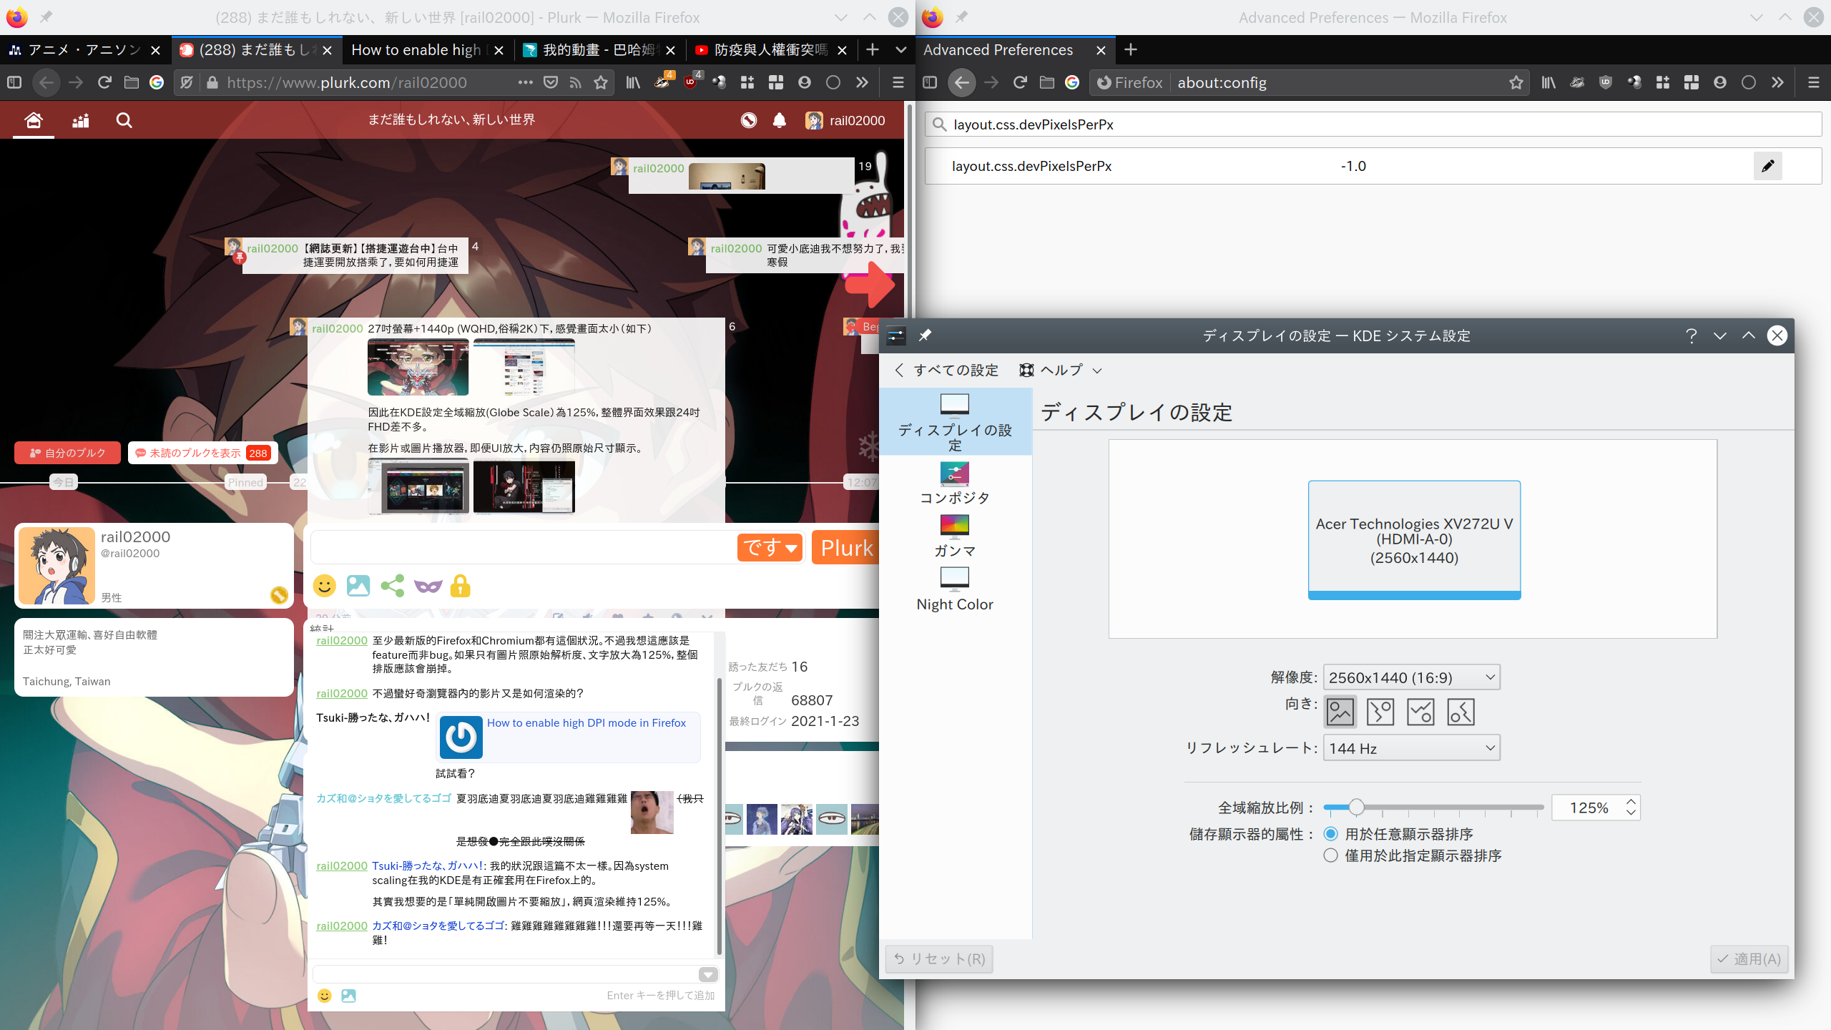Open resolution 2560x1440 (16:9) dropdown
Viewport: 1831px width, 1030px height.
coord(1411,677)
